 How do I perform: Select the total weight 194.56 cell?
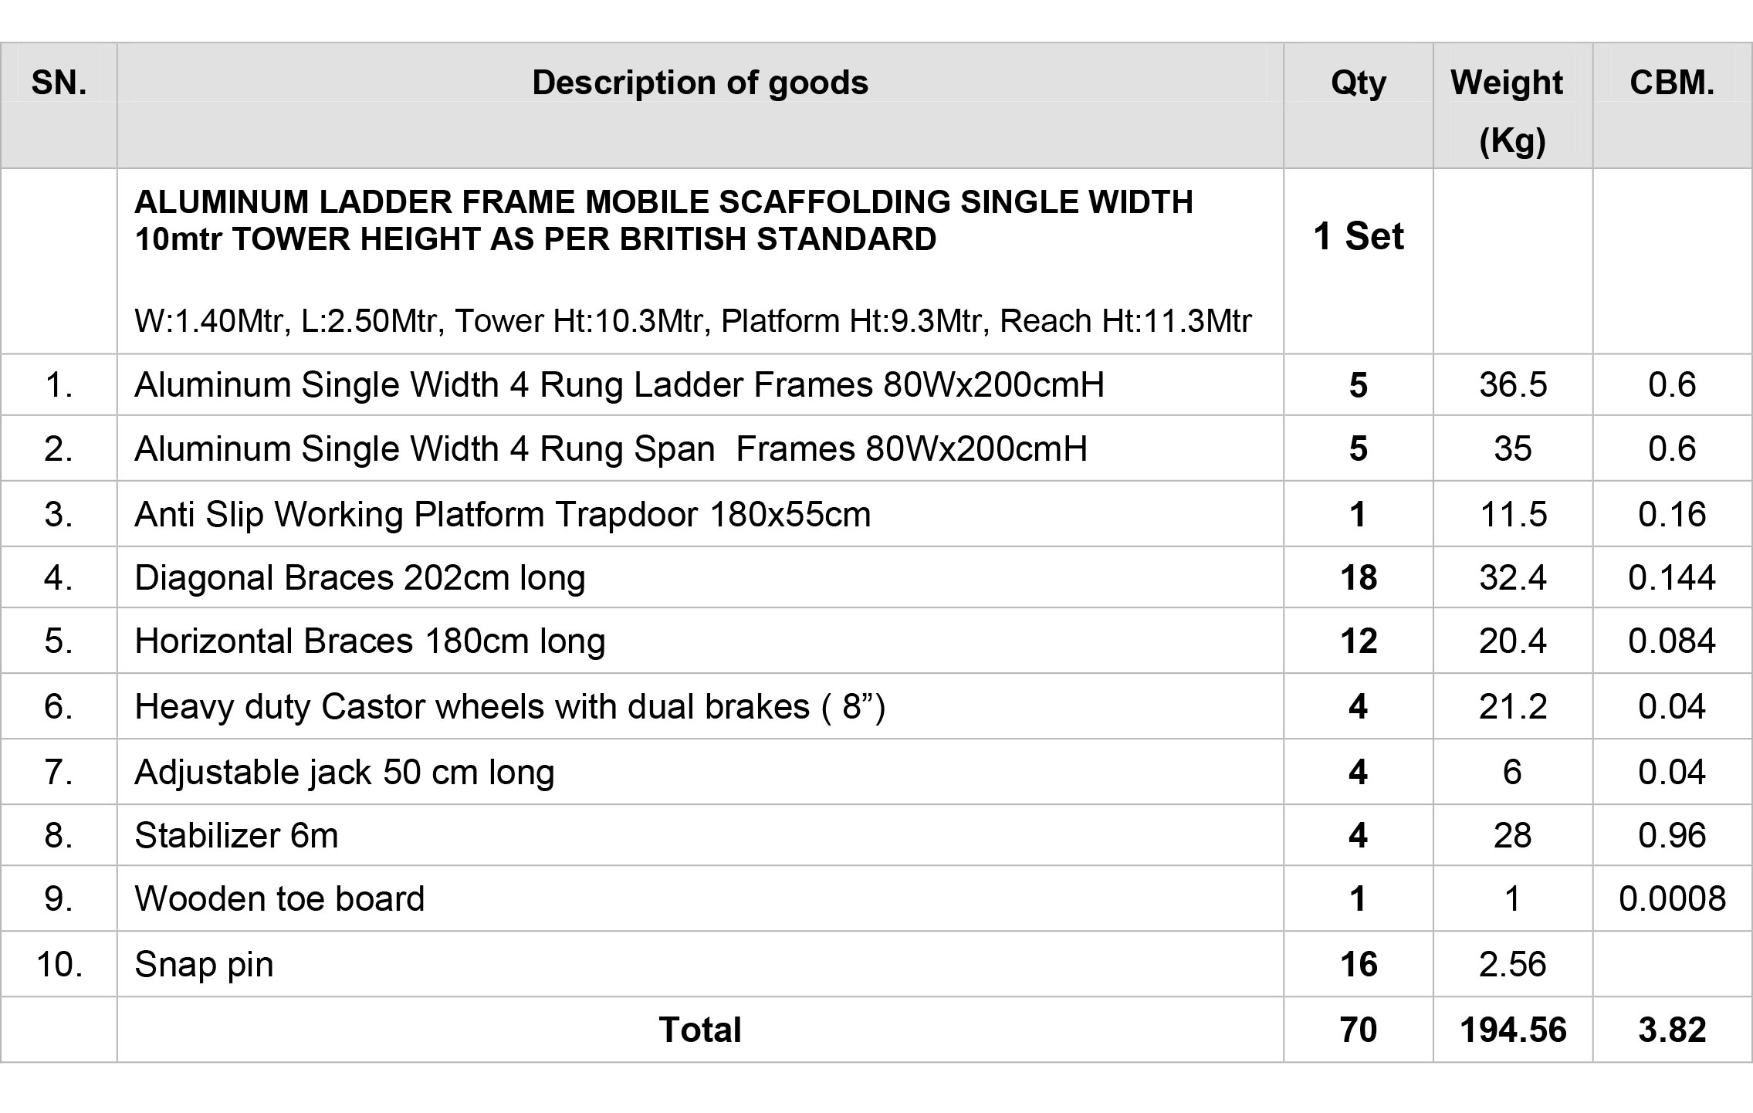(x=1513, y=1030)
